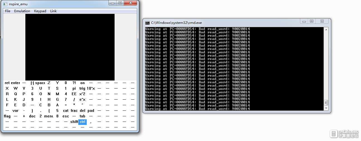Image resolution: width=361 pixels, height=141 pixels.
Task: Click the cmd window scrollbar up arrow
Action: click(326, 29)
